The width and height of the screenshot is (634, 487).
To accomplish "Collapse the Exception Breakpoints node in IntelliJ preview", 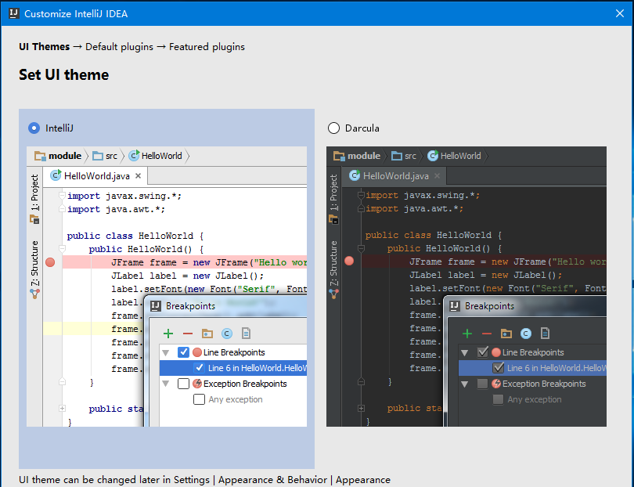I will coord(166,384).
